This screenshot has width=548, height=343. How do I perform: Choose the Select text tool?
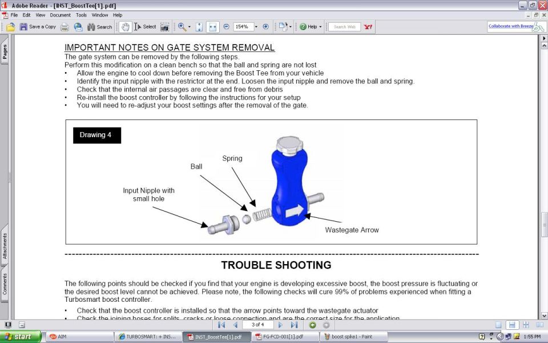coord(145,27)
